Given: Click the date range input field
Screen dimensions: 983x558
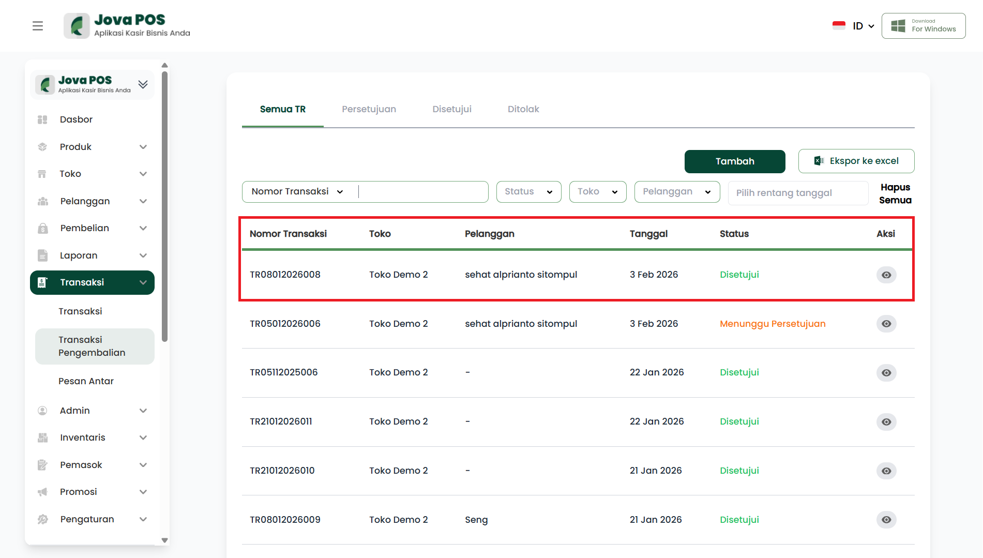Looking at the screenshot, I should click(x=798, y=193).
